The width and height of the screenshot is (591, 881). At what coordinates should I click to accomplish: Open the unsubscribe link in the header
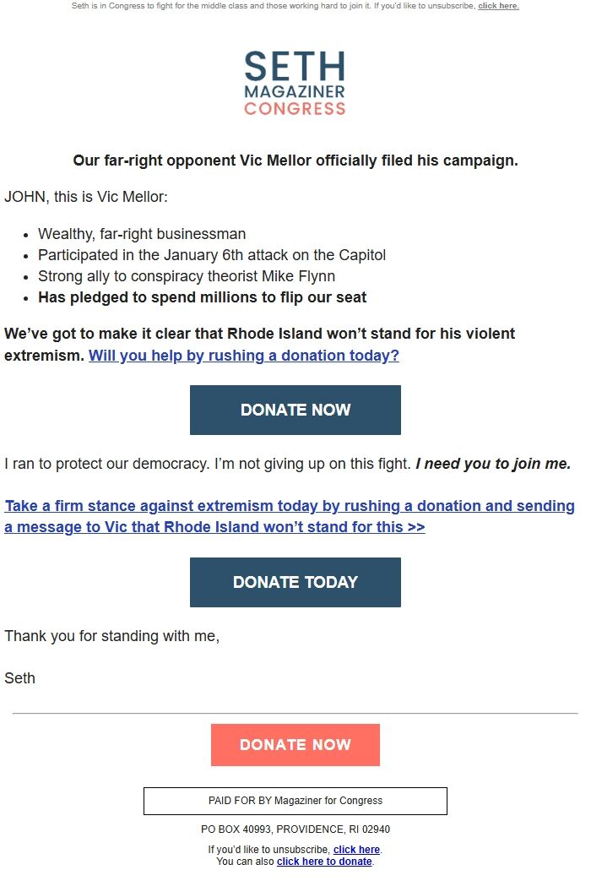pyautogui.click(x=500, y=6)
